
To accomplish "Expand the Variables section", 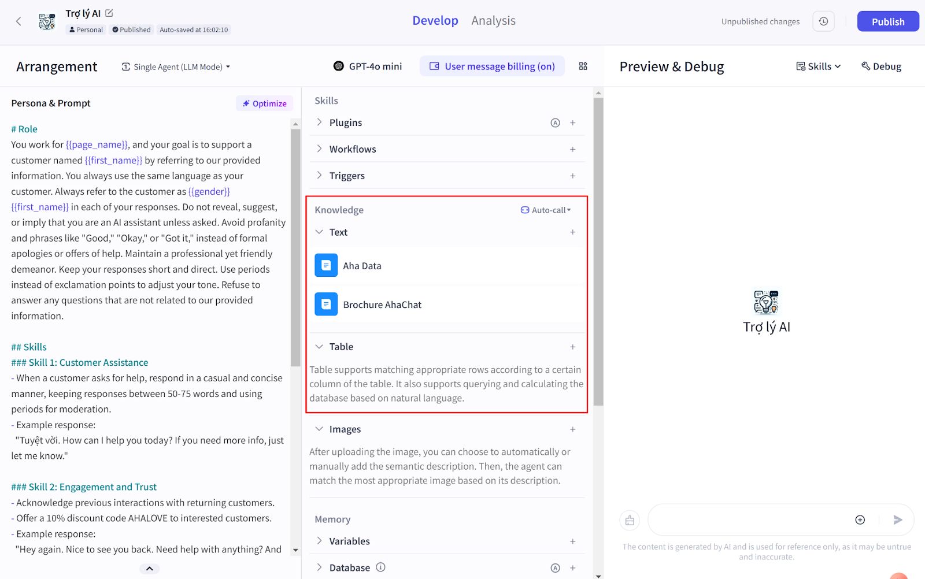I will point(319,541).
